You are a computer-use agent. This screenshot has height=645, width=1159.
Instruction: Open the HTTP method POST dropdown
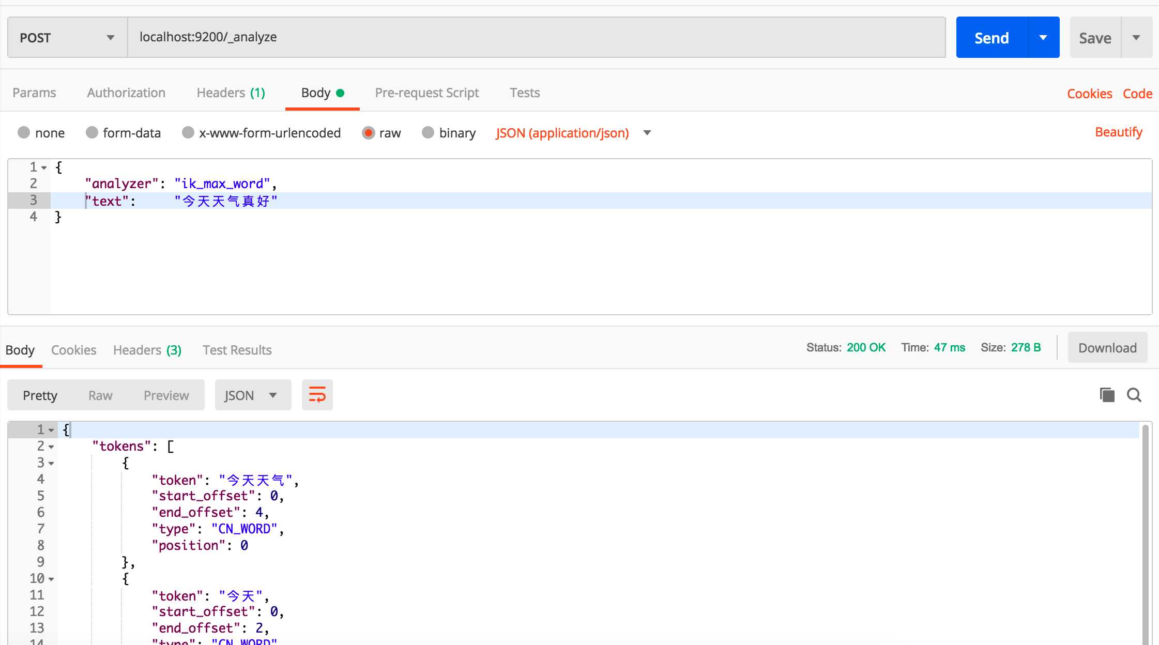(67, 37)
